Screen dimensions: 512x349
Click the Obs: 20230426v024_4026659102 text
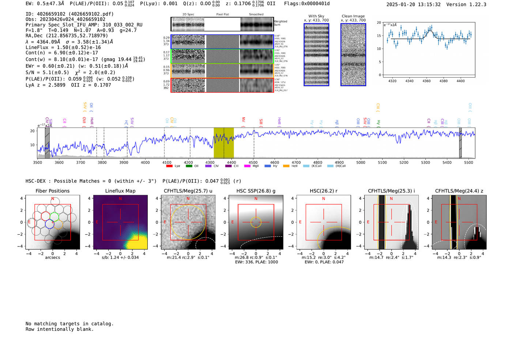pyautogui.click(x=65, y=19)
